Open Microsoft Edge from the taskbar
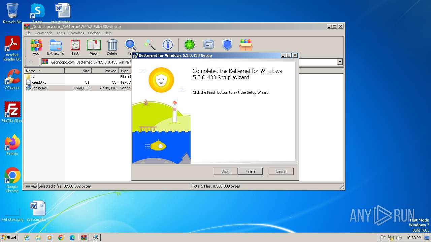431x242 pixels. point(72,238)
